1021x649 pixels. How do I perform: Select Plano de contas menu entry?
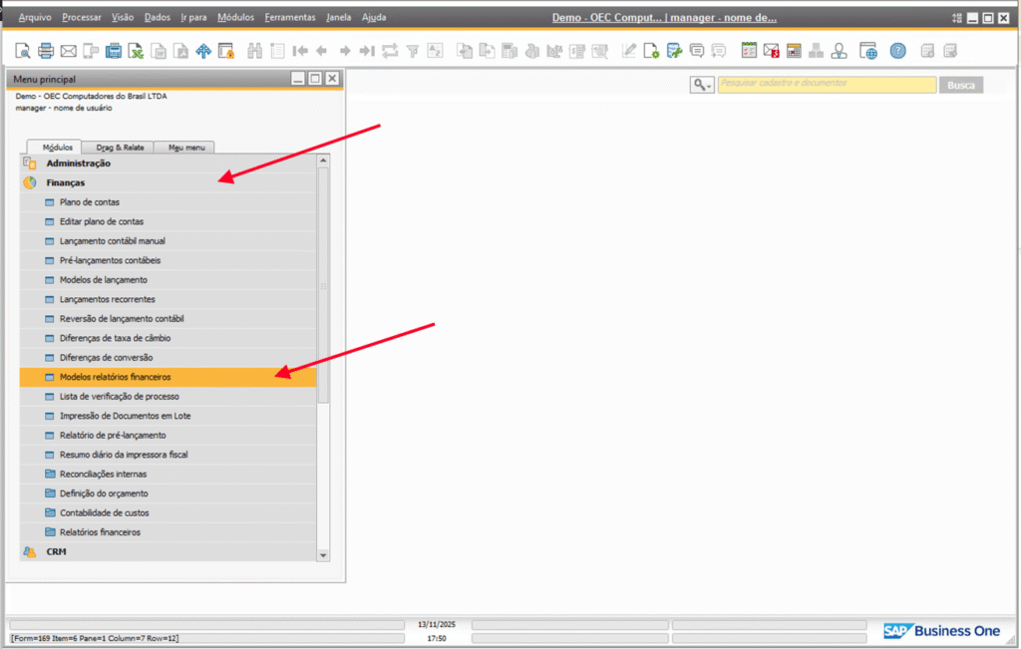pyautogui.click(x=90, y=202)
